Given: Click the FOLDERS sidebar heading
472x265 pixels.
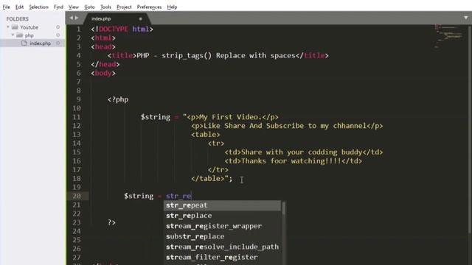Looking at the screenshot, I should click(18, 19).
